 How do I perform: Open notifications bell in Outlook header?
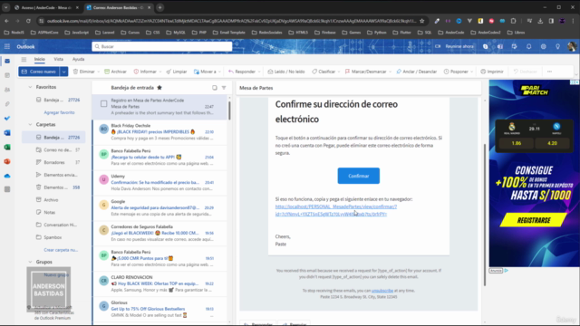pyautogui.click(x=528, y=46)
